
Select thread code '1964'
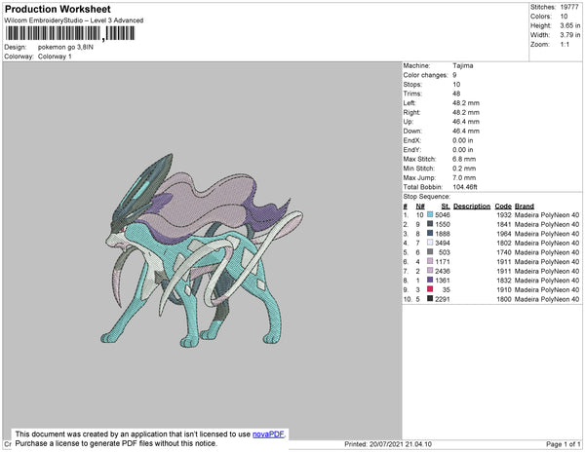click(x=504, y=234)
